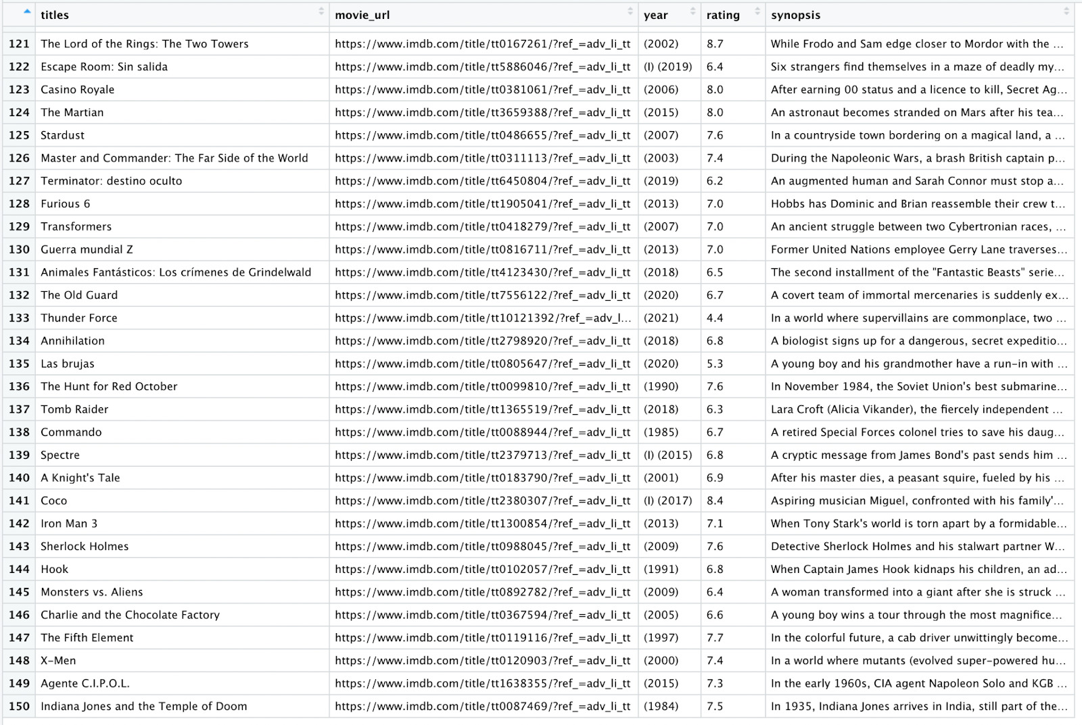Click the URL containing tt10121392
Image resolution: width=1082 pixels, height=725 pixels.
[483, 318]
